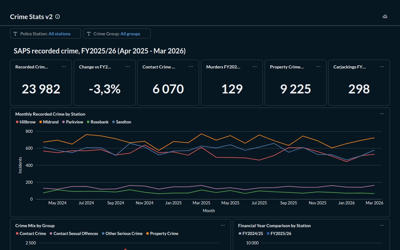Open Financial Year Comparison ellipsis menu

[x=382, y=225]
